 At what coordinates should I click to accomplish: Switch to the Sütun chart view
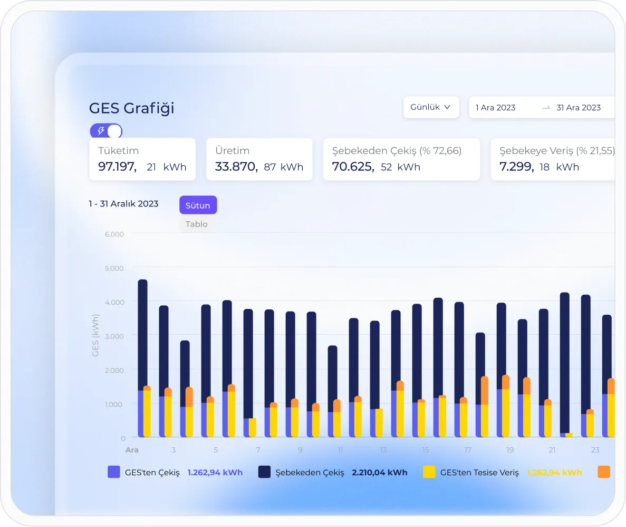[198, 205]
